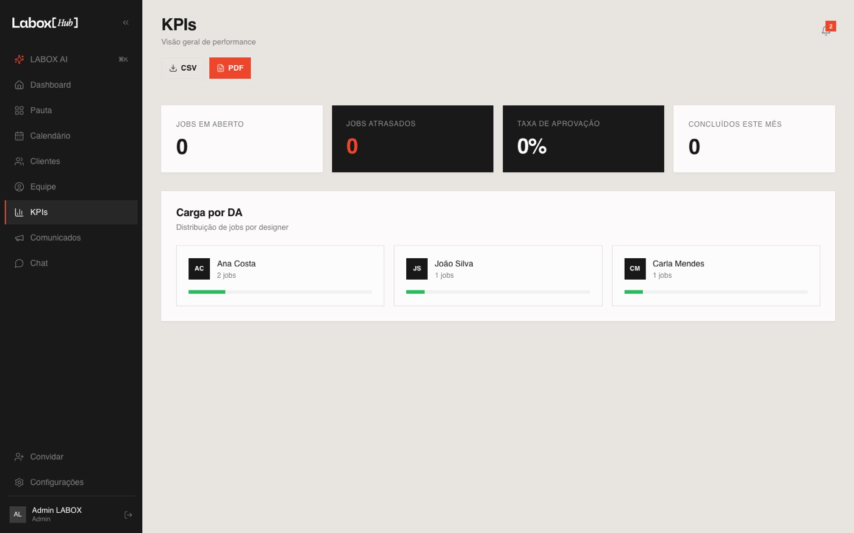Open the Configurações link label
854x533 pixels.
point(57,482)
